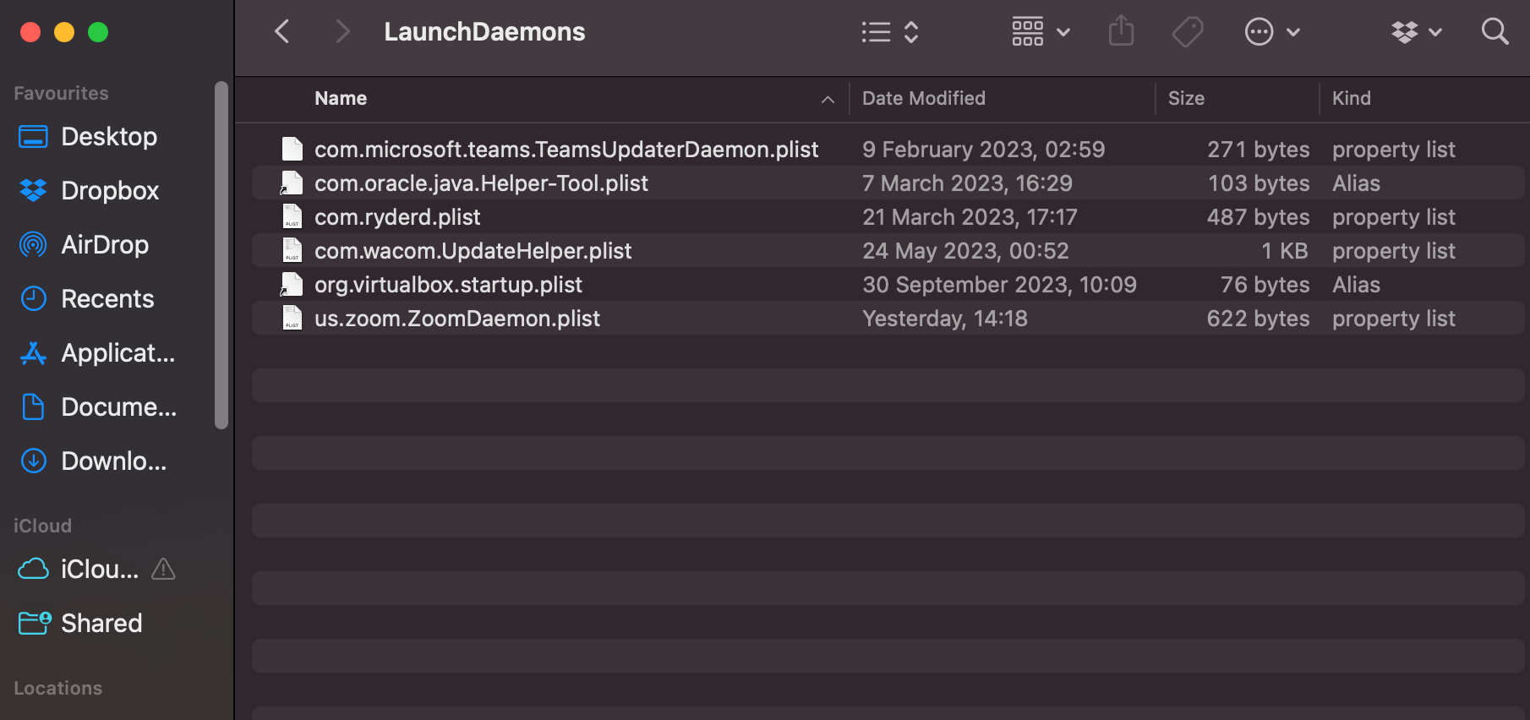Click the back navigation arrow
The image size is (1530, 720).
tap(282, 32)
